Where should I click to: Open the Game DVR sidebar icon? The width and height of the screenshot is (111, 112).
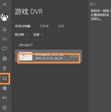pos(5,78)
